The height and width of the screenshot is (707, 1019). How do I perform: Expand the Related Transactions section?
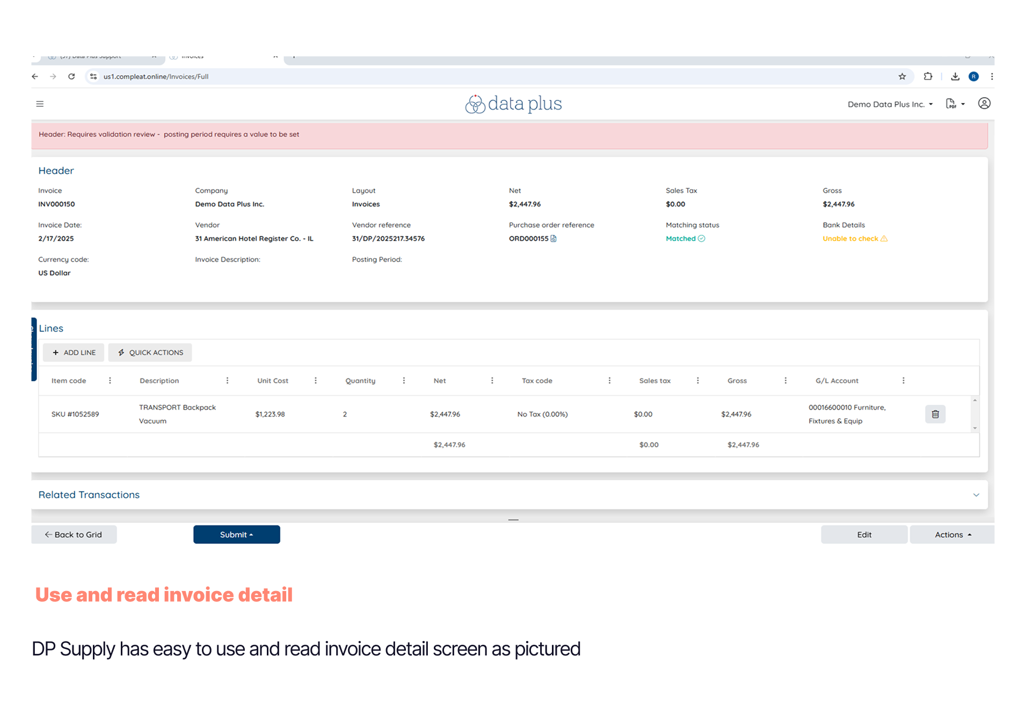point(976,495)
